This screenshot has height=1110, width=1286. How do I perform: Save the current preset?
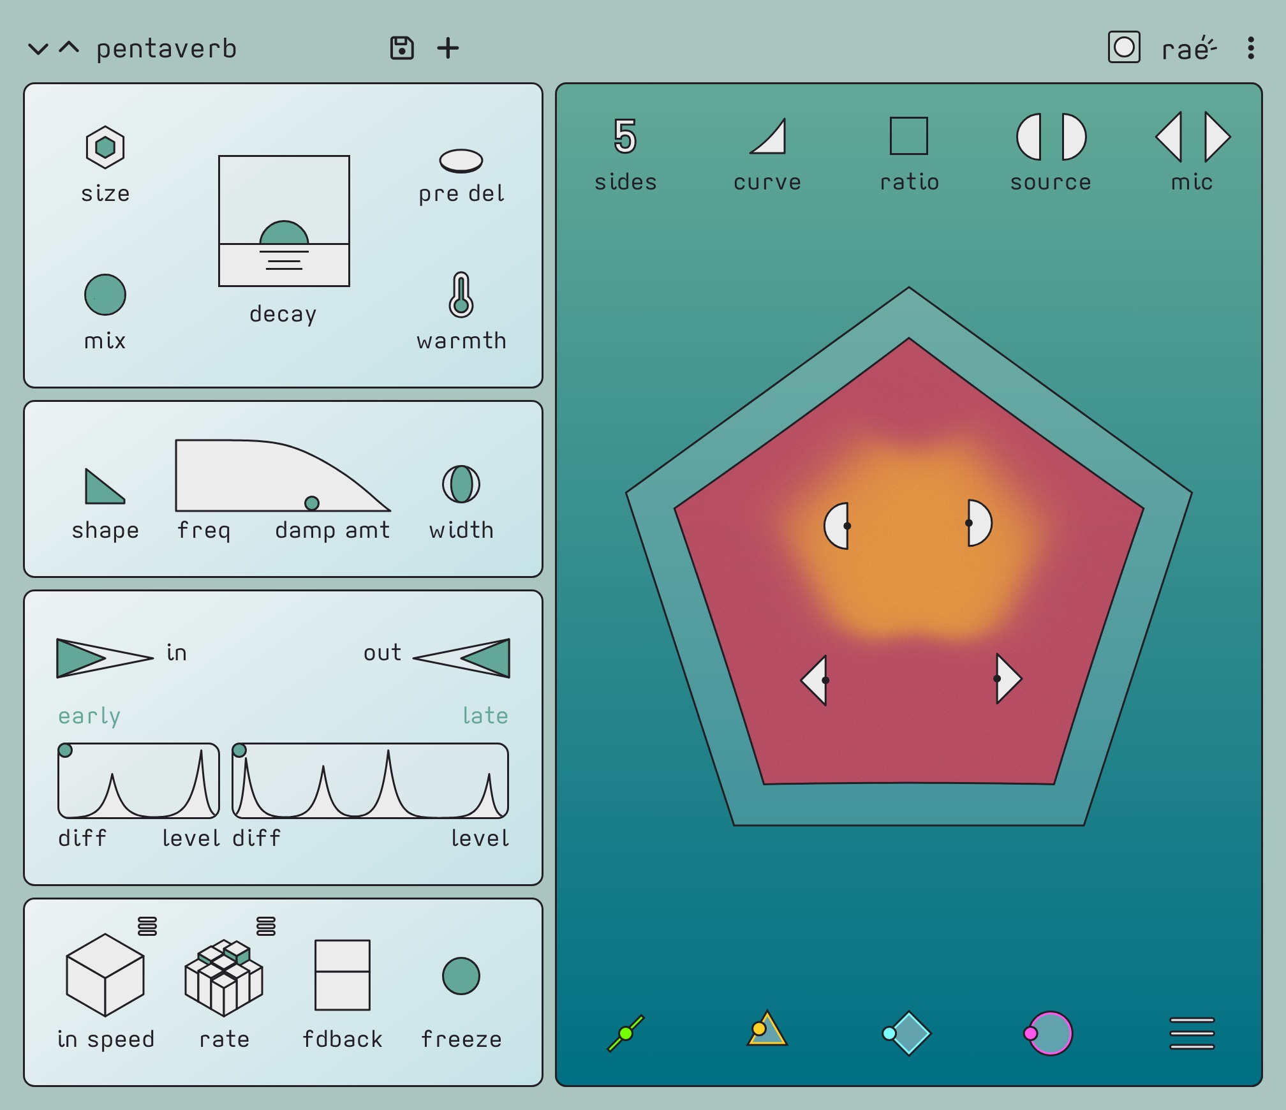coord(402,48)
